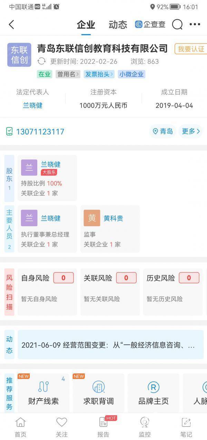Screen dimensions: 207x440
Task: Call phone number 13071123117
Action: click(x=40, y=131)
